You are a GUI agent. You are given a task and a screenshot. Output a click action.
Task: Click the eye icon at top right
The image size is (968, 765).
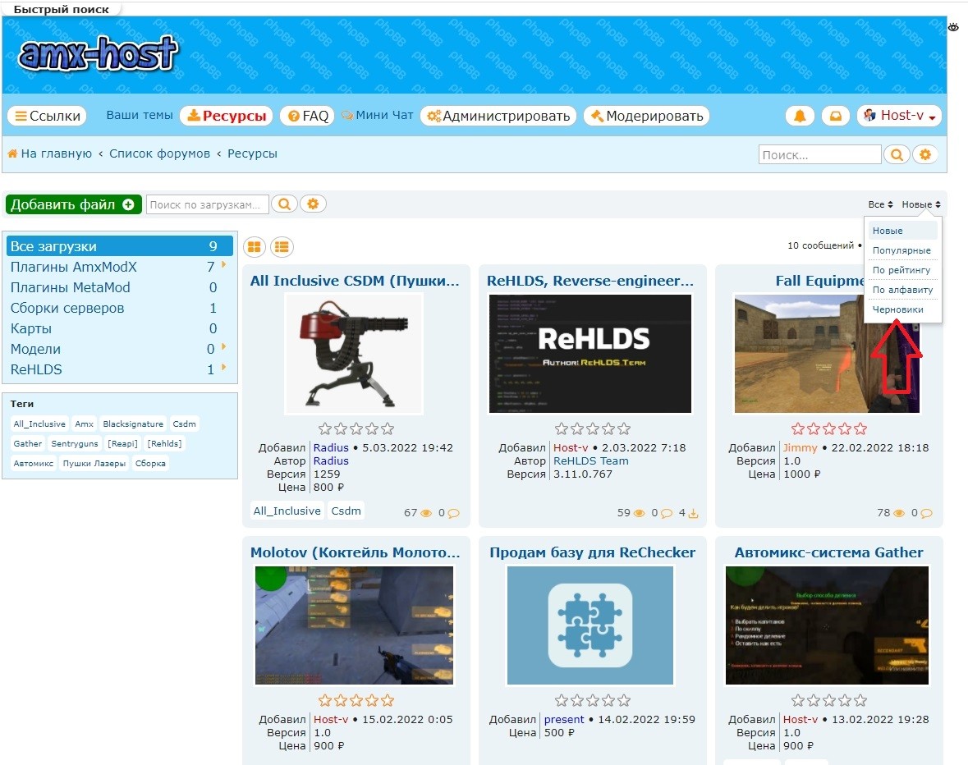(x=954, y=27)
